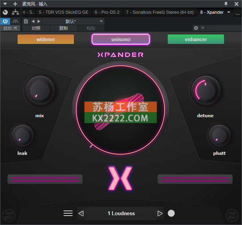Click the 粘贴 paste button
The width and height of the screenshot is (242, 225).
coord(91,28)
